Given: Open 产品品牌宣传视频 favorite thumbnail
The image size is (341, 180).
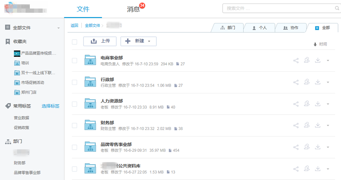Looking at the screenshot, I should [x=17, y=53].
